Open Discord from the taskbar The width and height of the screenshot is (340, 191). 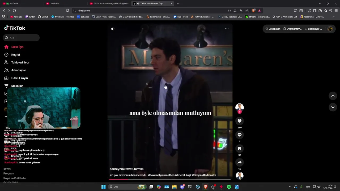pyautogui.click(x=182, y=187)
